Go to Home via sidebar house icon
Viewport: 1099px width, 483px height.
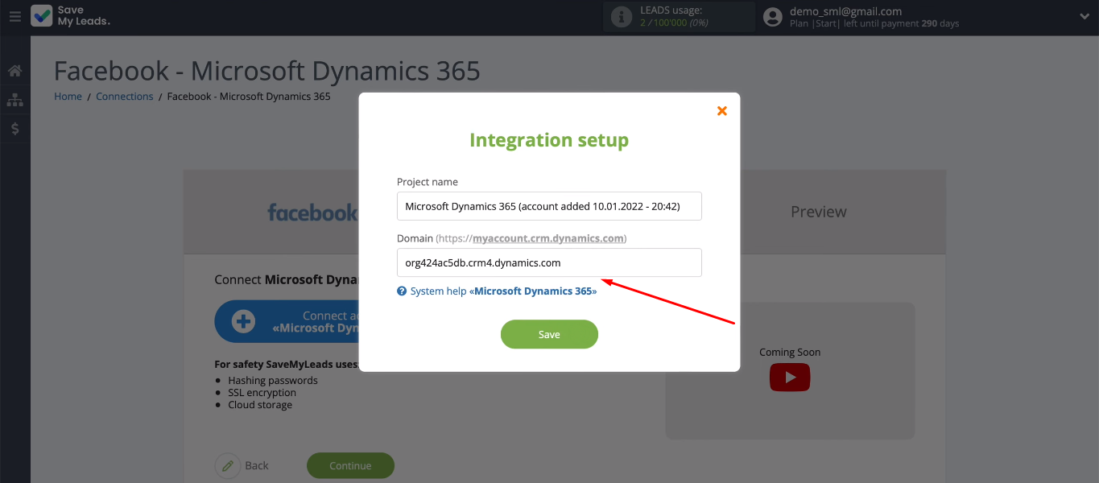14,71
